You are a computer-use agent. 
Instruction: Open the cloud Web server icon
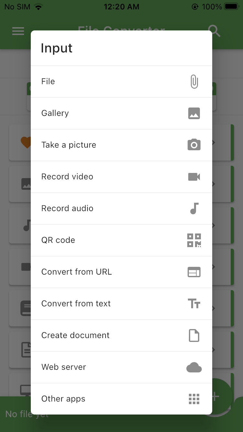pos(194,367)
